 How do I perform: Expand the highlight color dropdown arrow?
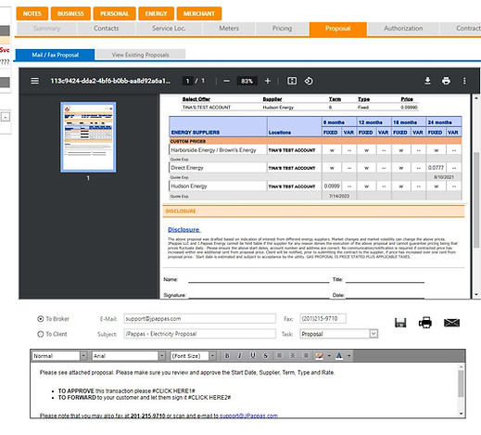pyautogui.click(x=329, y=356)
